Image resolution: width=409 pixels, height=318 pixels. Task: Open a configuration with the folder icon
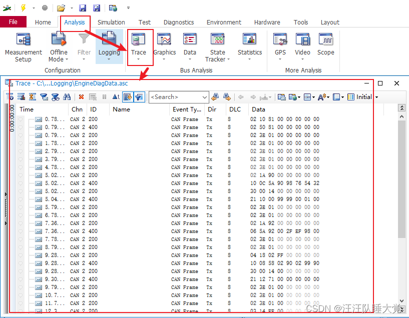coord(61,8)
